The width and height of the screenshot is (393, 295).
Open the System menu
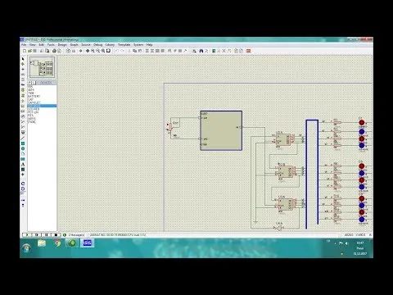click(x=138, y=44)
